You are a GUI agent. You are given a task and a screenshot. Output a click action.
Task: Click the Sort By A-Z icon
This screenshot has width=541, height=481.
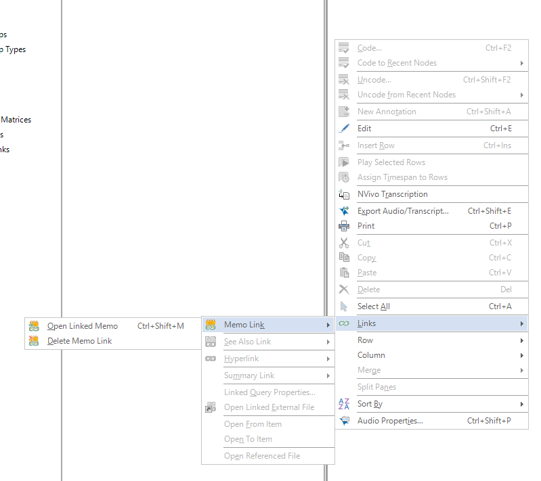(x=344, y=404)
